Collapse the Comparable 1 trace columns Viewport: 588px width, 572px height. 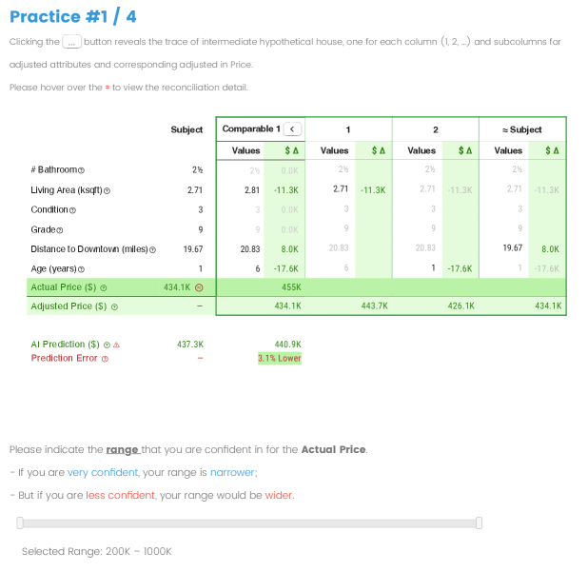pyautogui.click(x=293, y=129)
